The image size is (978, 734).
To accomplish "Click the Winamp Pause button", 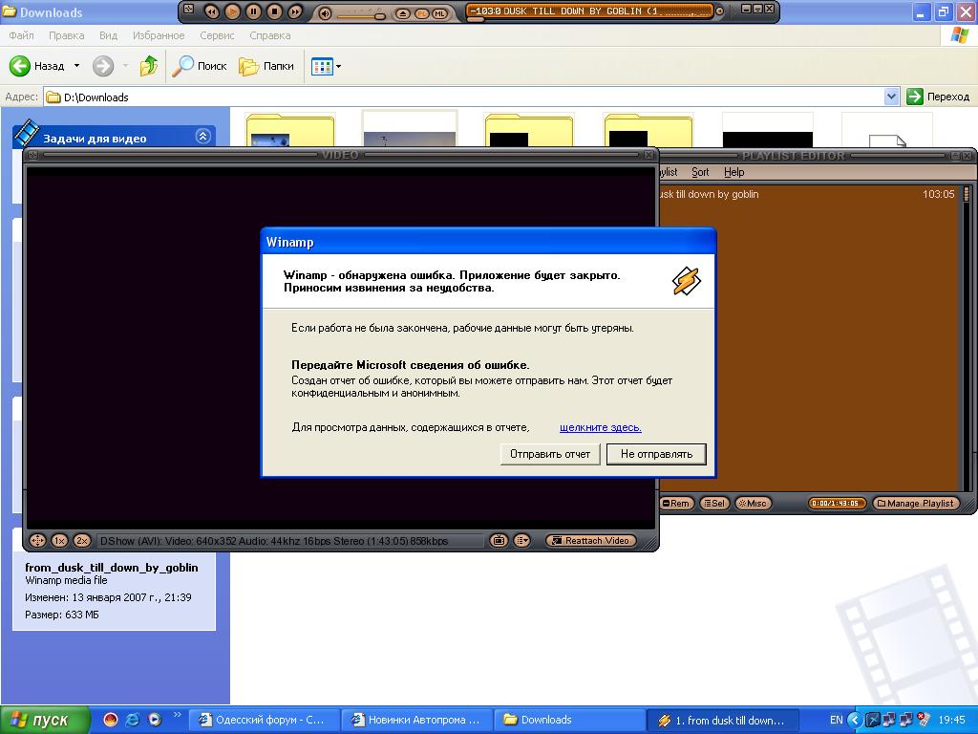I will (x=253, y=12).
